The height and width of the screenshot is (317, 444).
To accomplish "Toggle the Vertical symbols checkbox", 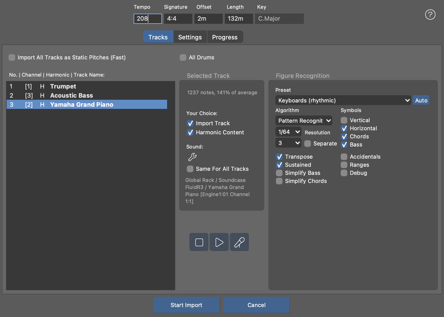I will click(344, 120).
